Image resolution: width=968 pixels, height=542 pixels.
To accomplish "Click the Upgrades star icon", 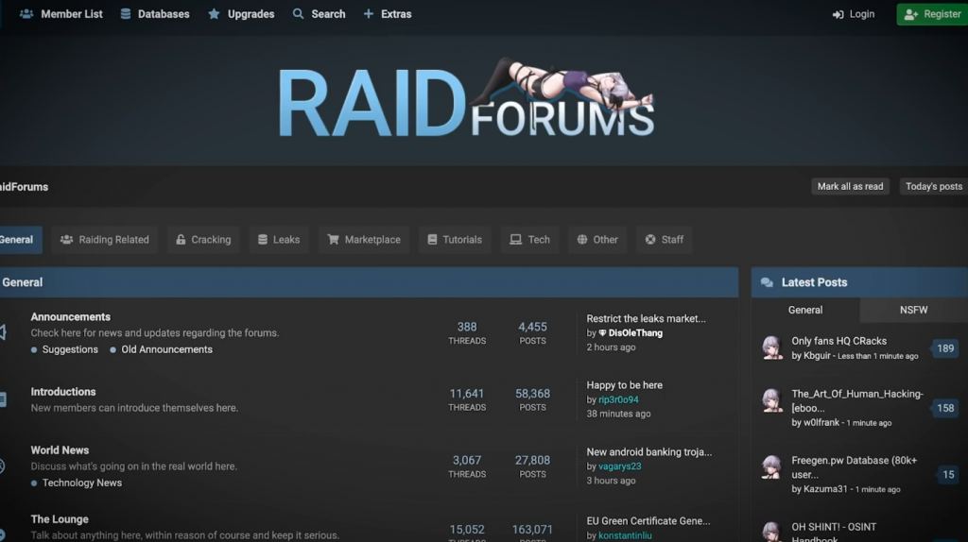I will tap(214, 13).
